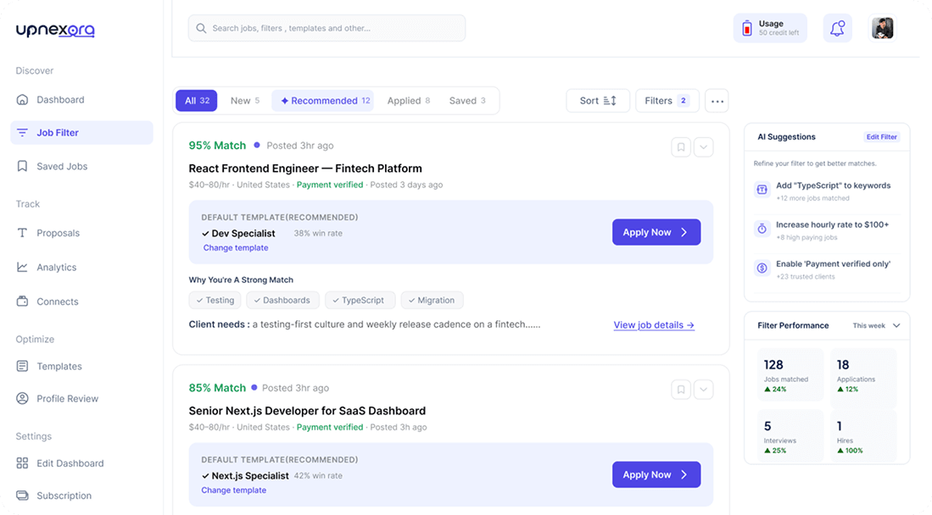Image resolution: width=932 pixels, height=515 pixels.
Task: Switch to the Applied tab
Action: pos(409,101)
